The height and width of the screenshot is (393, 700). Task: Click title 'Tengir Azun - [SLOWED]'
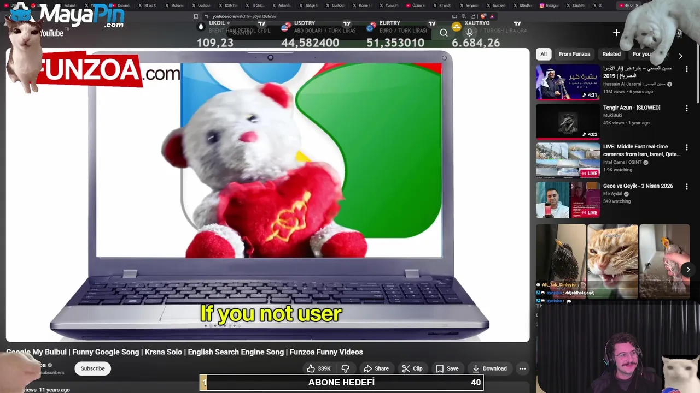(x=632, y=108)
